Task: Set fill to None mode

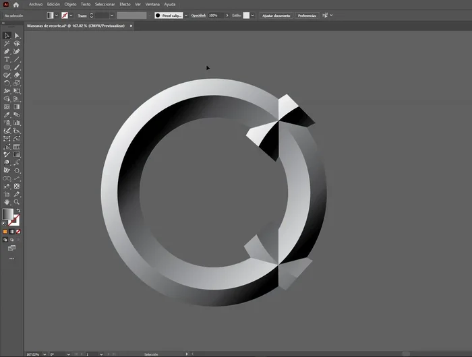Action: (18, 231)
